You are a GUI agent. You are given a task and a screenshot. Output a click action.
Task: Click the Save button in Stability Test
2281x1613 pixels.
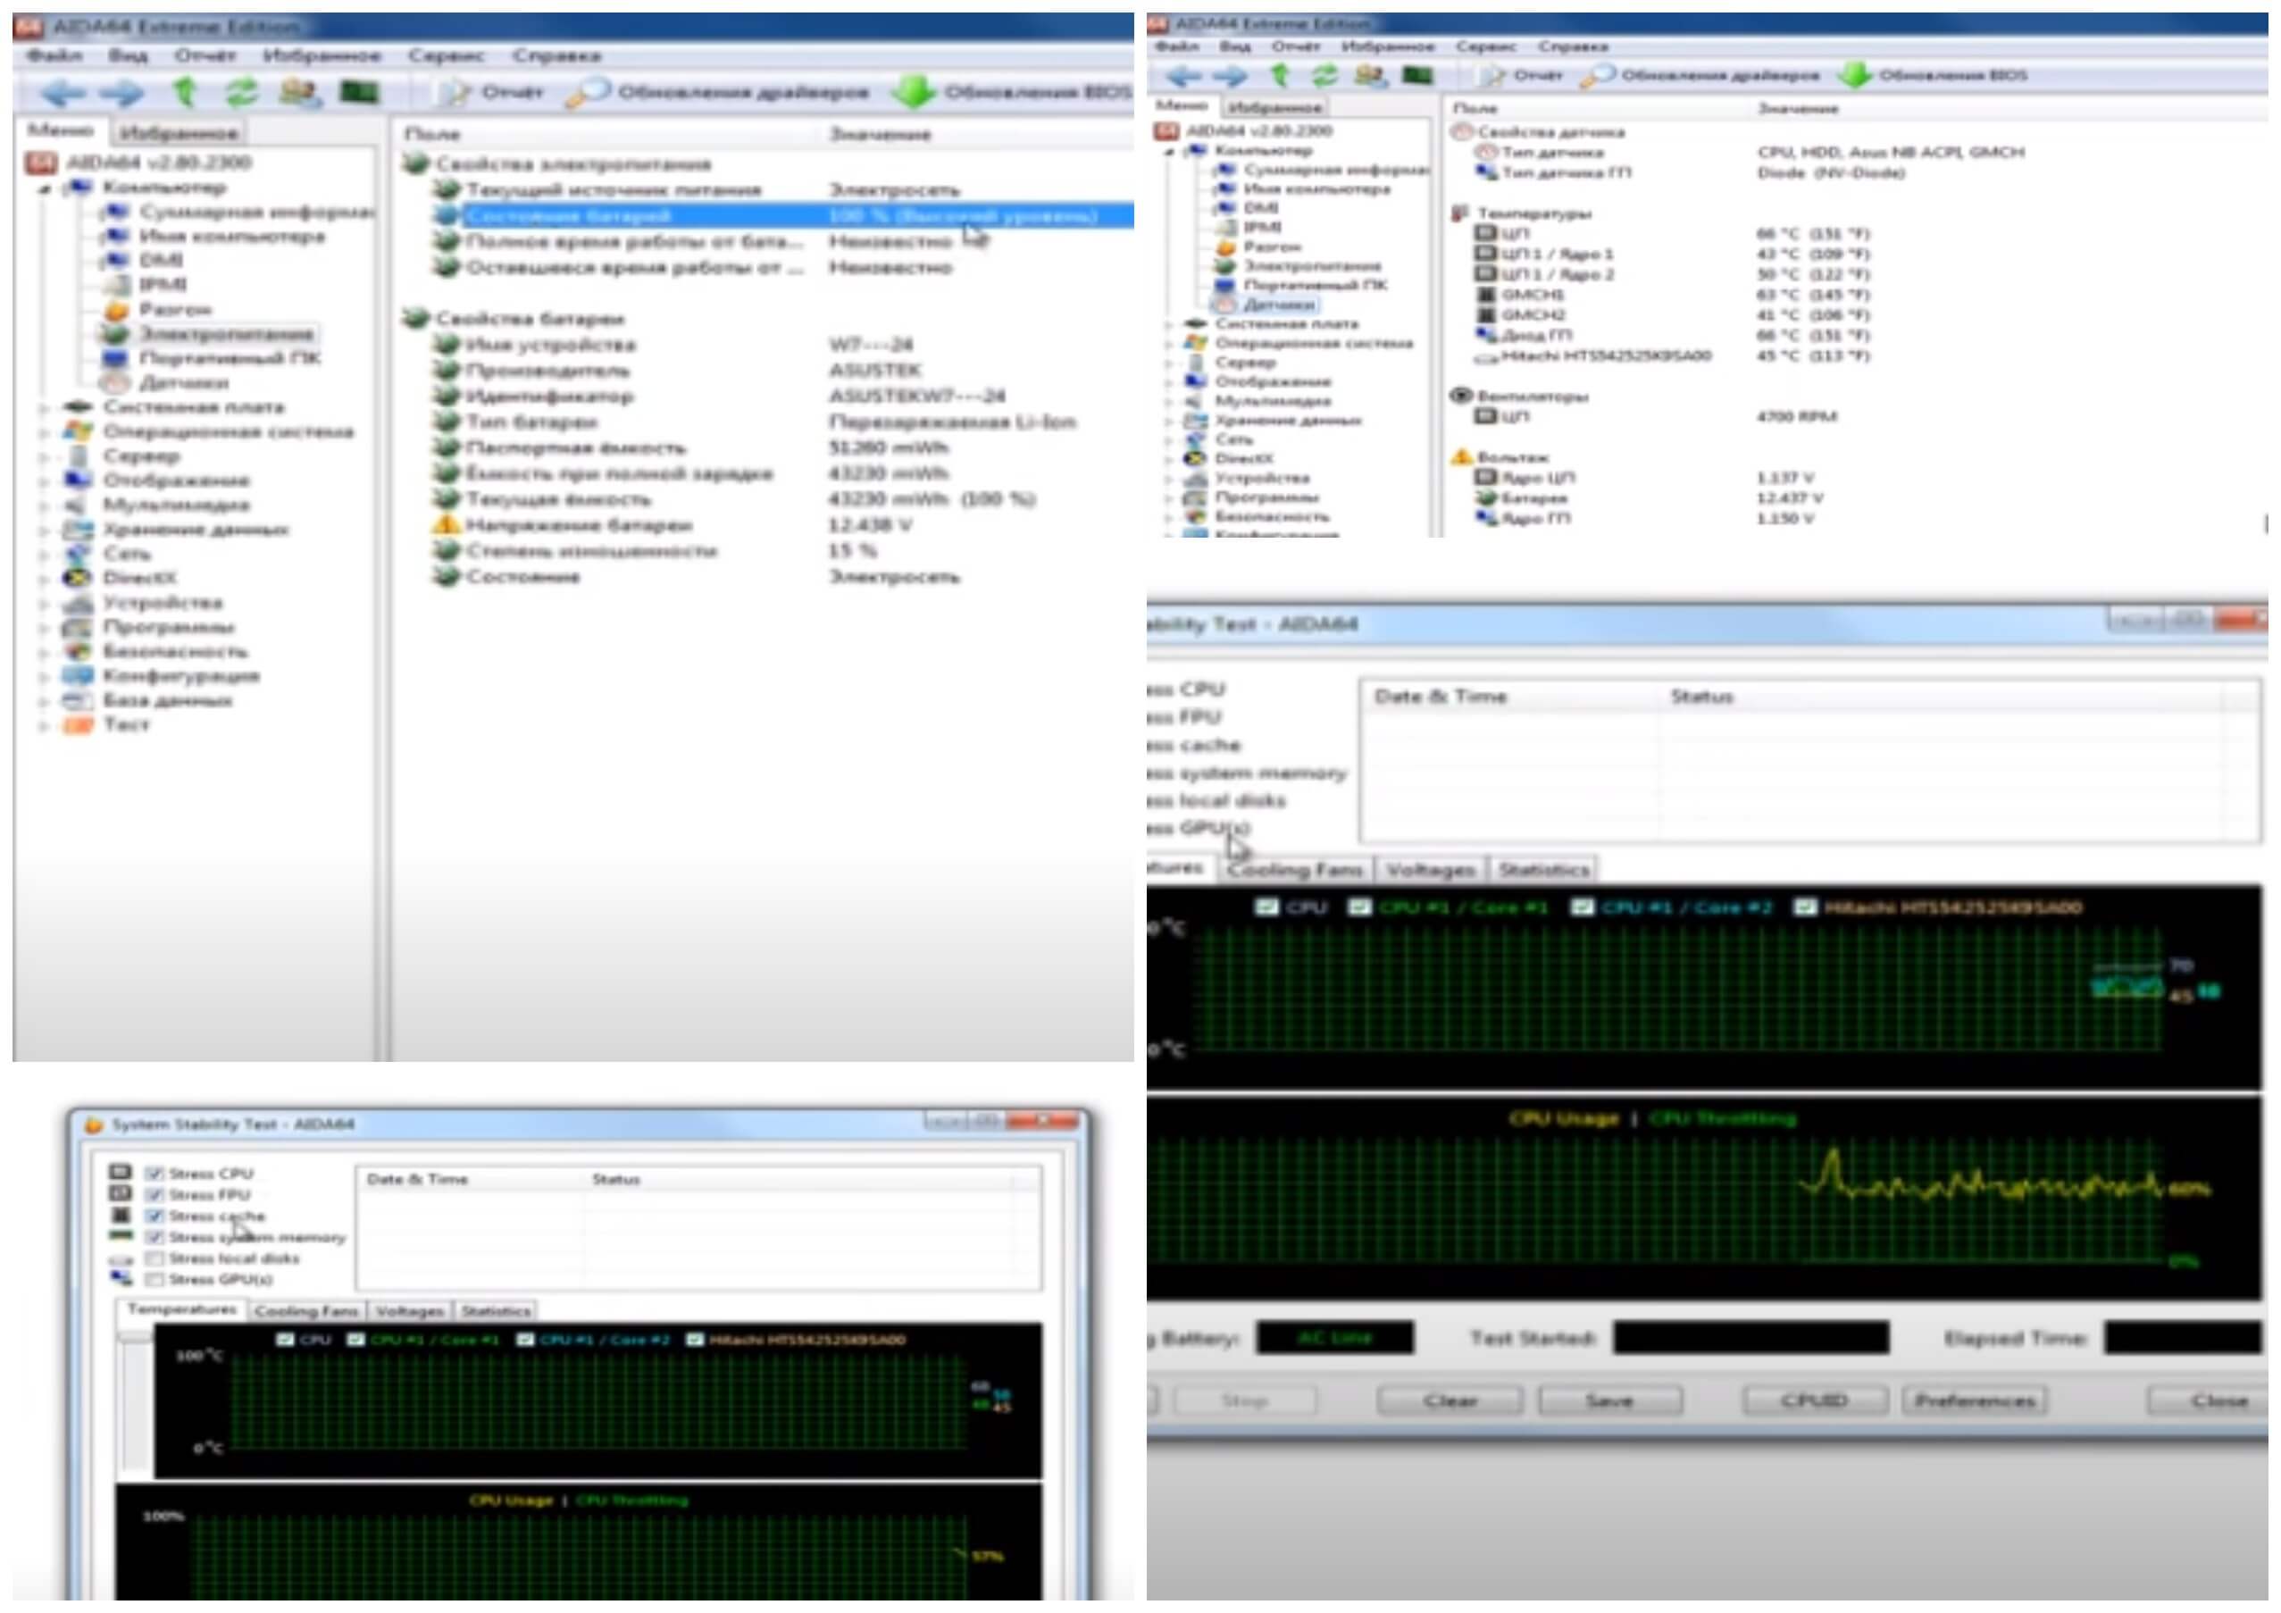pos(1609,1400)
